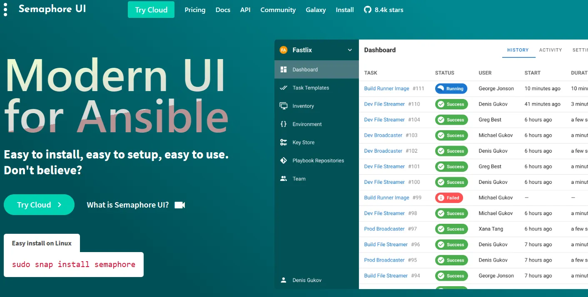Click user 'Xana Tang' in the table
The height and width of the screenshot is (297, 588).
click(491, 229)
